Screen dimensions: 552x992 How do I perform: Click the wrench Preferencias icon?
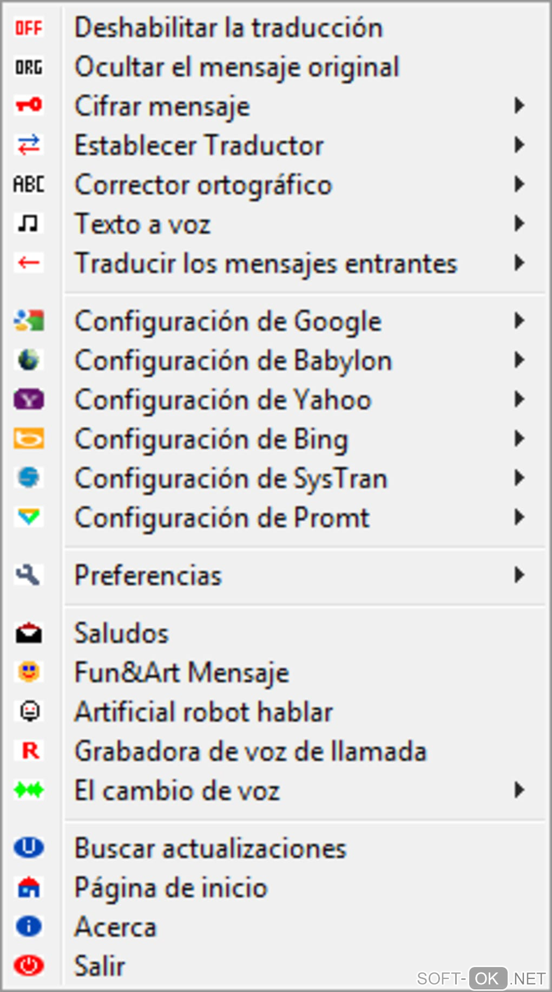pos(29,575)
